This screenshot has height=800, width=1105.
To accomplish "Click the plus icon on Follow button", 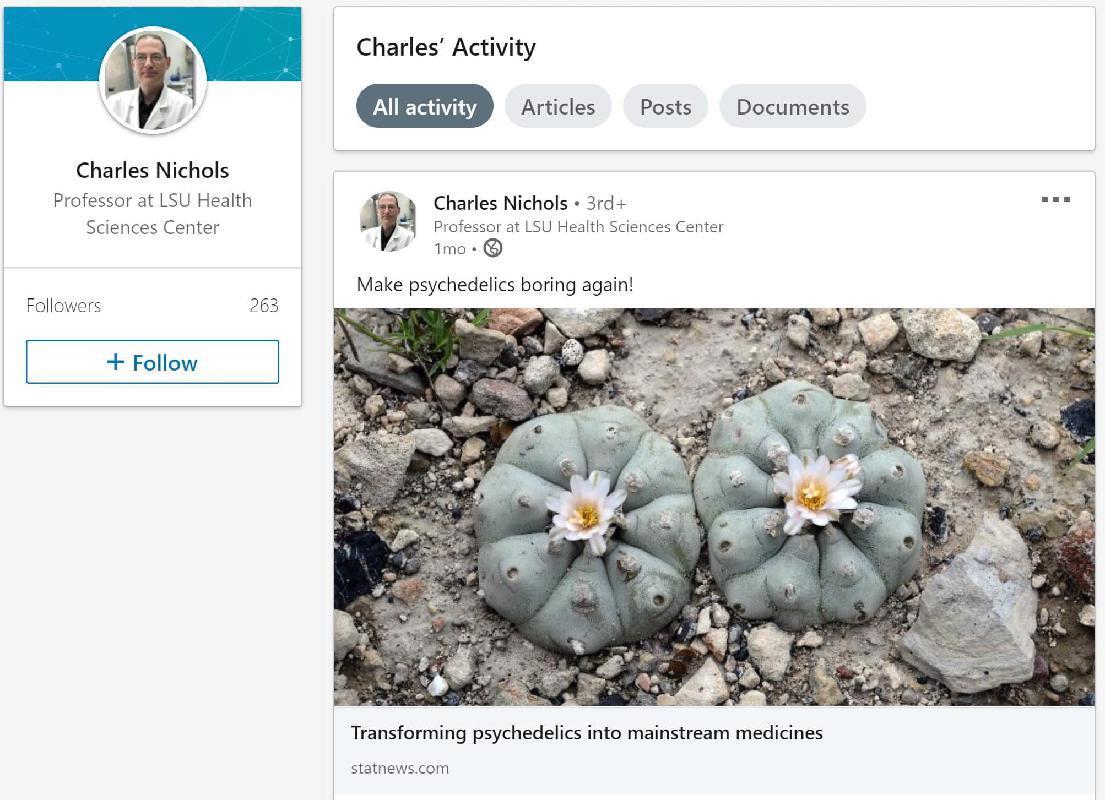I will coord(116,362).
